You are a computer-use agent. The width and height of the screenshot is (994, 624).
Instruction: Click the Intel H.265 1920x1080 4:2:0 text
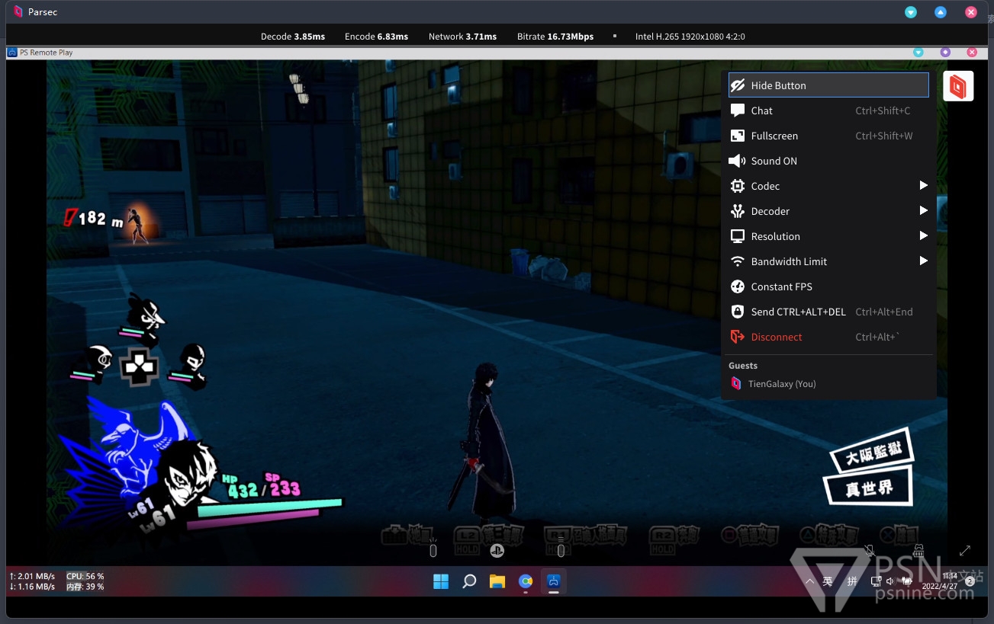(690, 37)
